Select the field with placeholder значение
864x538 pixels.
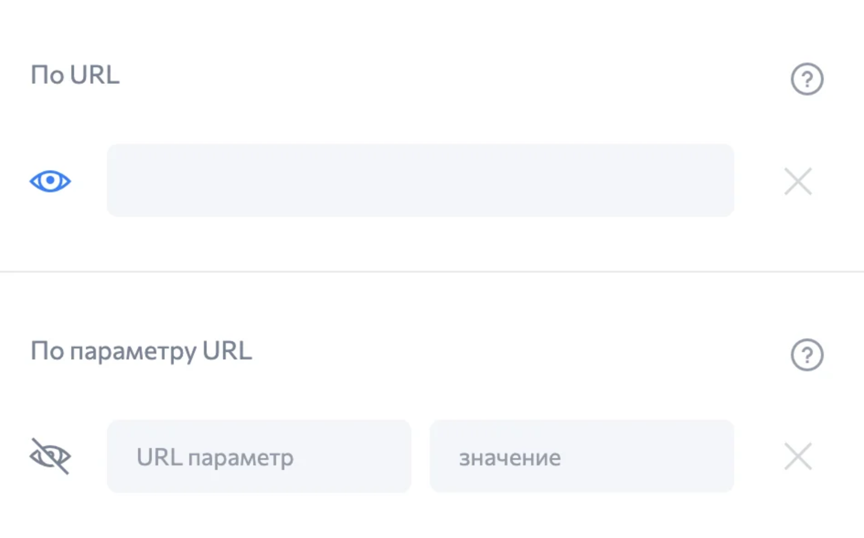(581, 456)
